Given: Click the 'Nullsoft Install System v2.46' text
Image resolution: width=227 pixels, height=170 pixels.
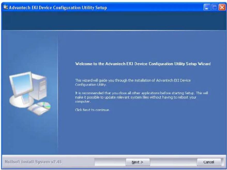Looking at the screenshot, I should point(33,162).
